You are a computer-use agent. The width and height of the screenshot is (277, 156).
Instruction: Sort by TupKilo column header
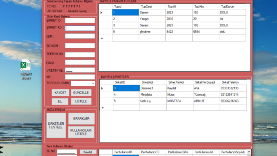(x=206, y=7)
